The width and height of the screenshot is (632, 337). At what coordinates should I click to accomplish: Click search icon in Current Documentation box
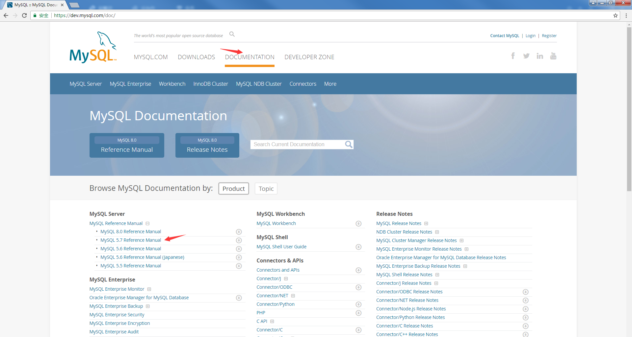click(349, 144)
